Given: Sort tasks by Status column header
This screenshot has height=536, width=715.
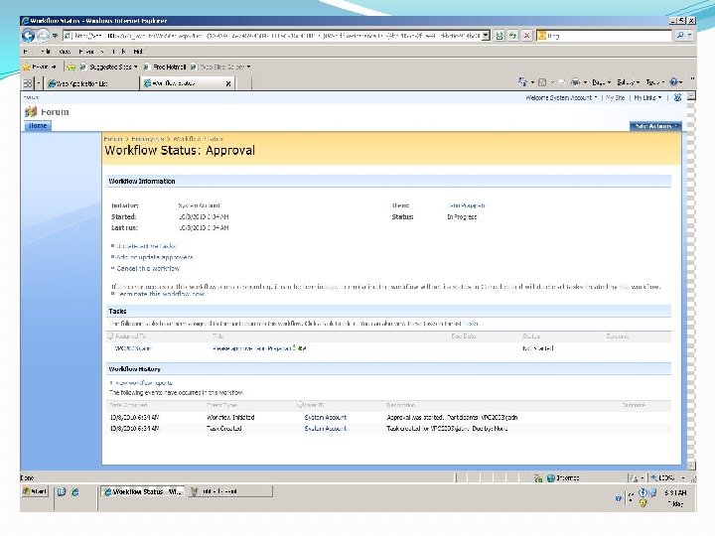Looking at the screenshot, I should click(x=530, y=336).
